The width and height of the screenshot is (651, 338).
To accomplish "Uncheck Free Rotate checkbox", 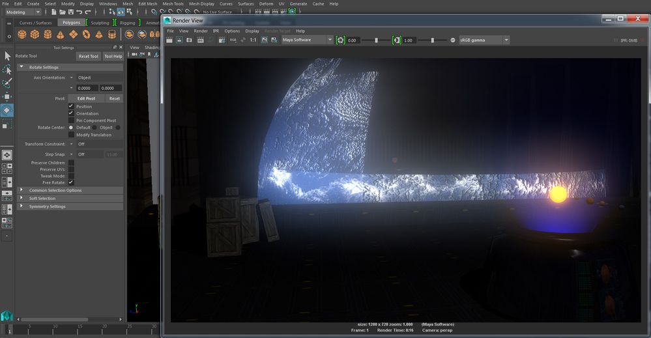I will click(x=71, y=182).
